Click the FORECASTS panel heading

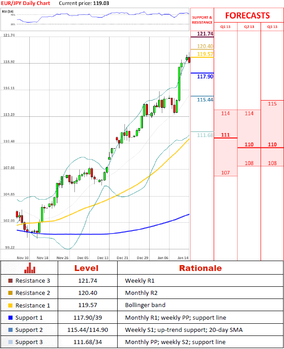pyautogui.click(x=247, y=15)
